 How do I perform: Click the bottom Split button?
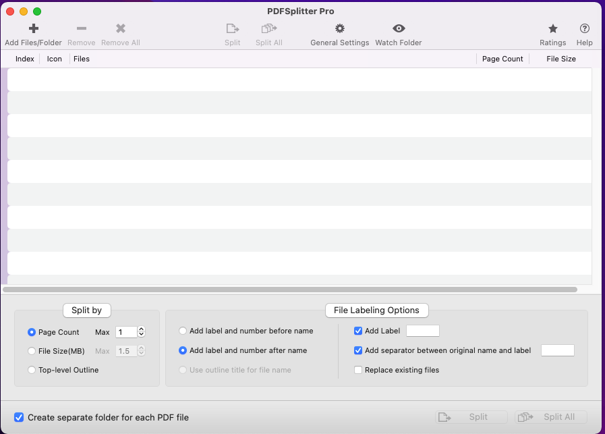click(x=471, y=417)
